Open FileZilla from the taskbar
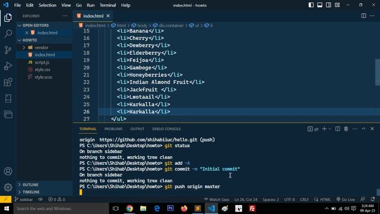Image resolution: width=380 pixels, height=214 pixels. [252, 209]
